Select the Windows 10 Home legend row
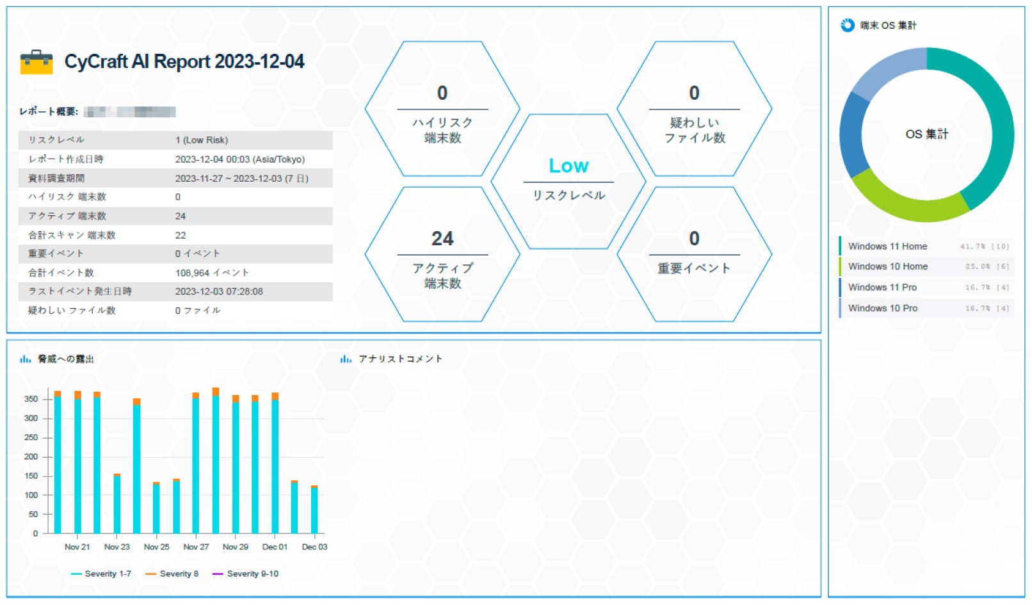 pyautogui.click(x=926, y=266)
